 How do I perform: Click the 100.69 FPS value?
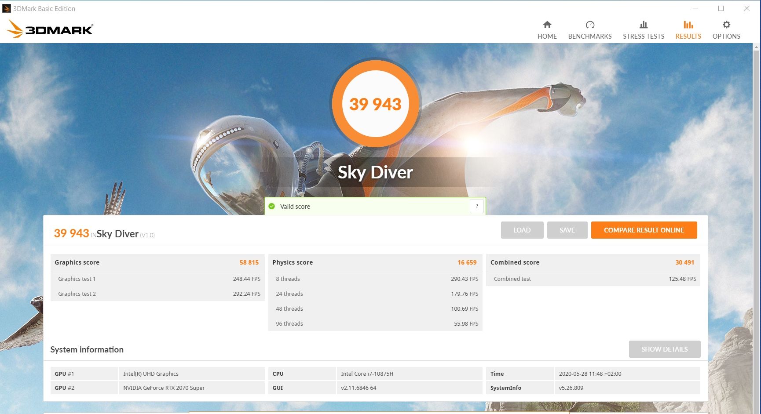click(x=465, y=309)
